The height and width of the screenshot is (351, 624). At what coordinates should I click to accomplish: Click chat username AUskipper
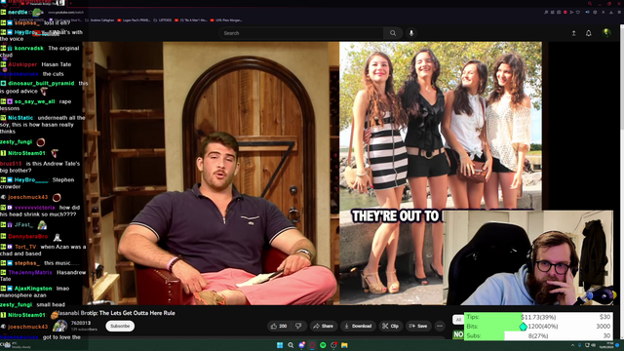[x=22, y=64]
